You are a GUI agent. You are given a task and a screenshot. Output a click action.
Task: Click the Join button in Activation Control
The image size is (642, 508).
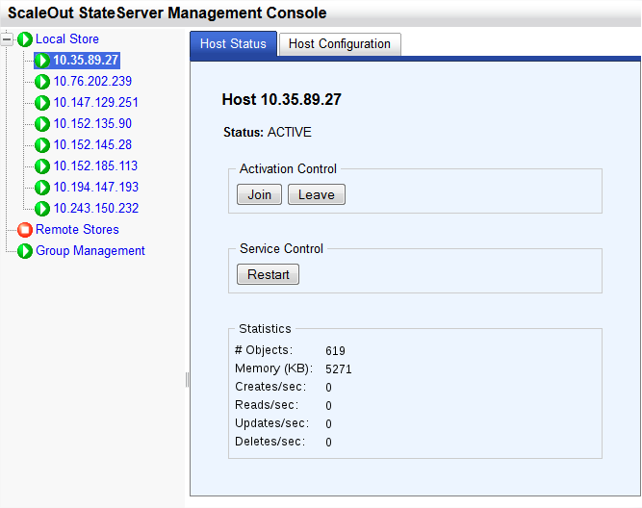pos(259,194)
